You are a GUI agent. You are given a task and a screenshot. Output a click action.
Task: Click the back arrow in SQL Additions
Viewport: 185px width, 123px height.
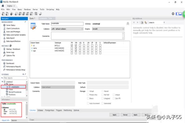[x=134, y=22]
